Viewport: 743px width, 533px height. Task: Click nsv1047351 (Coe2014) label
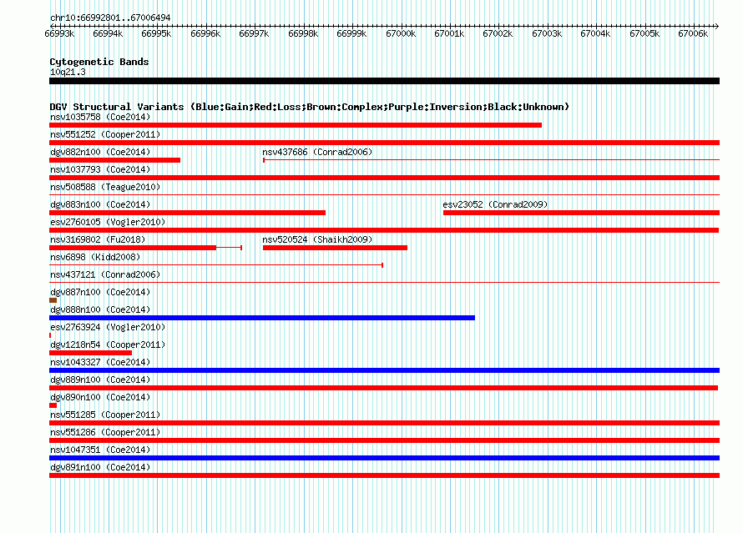[x=100, y=450]
